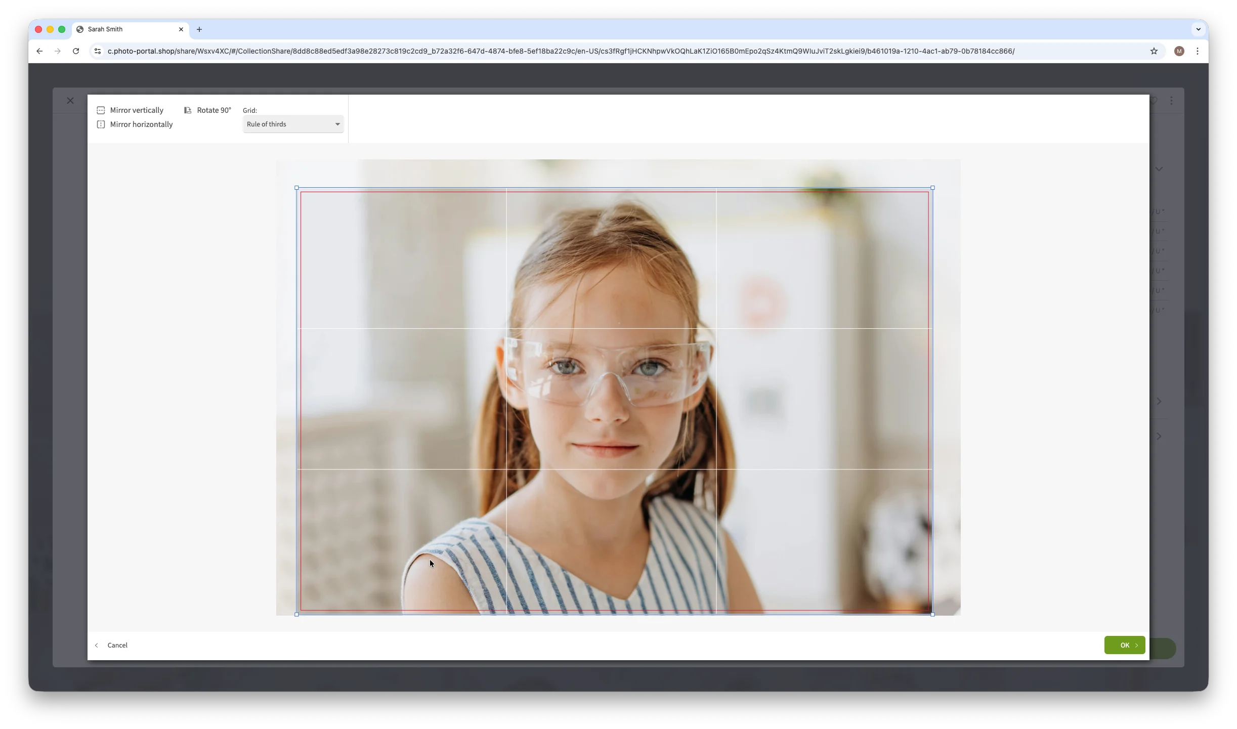Cancel the crop editing
Viewport: 1237px width, 729px height.
pos(117,645)
